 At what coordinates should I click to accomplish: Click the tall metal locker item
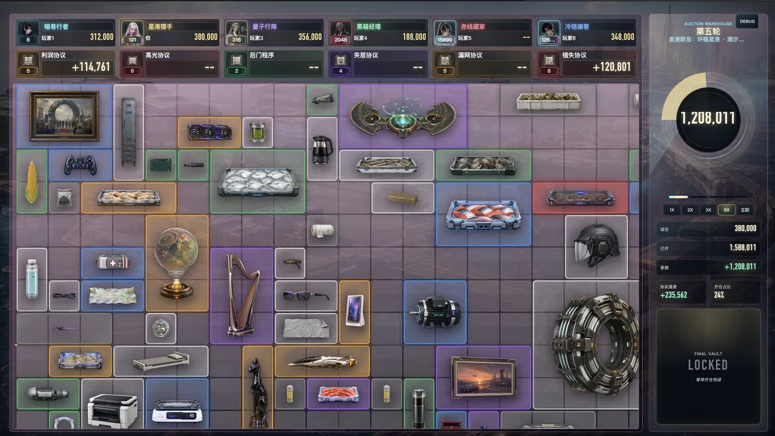coord(128,132)
